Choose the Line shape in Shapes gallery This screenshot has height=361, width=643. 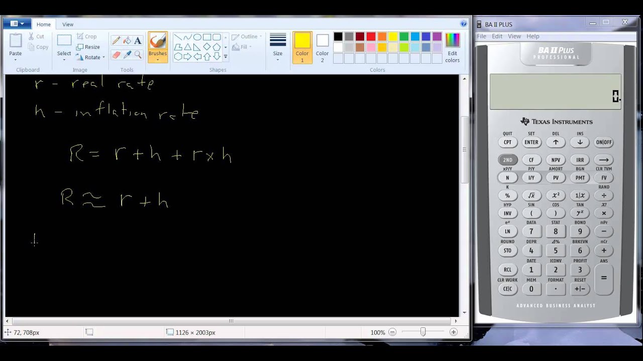point(178,37)
